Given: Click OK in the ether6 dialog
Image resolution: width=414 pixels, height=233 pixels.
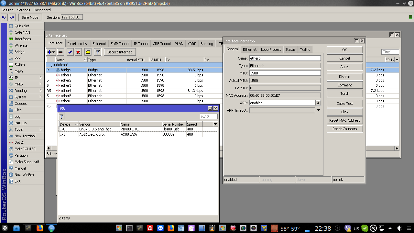Looking at the screenshot, I should (344, 50).
